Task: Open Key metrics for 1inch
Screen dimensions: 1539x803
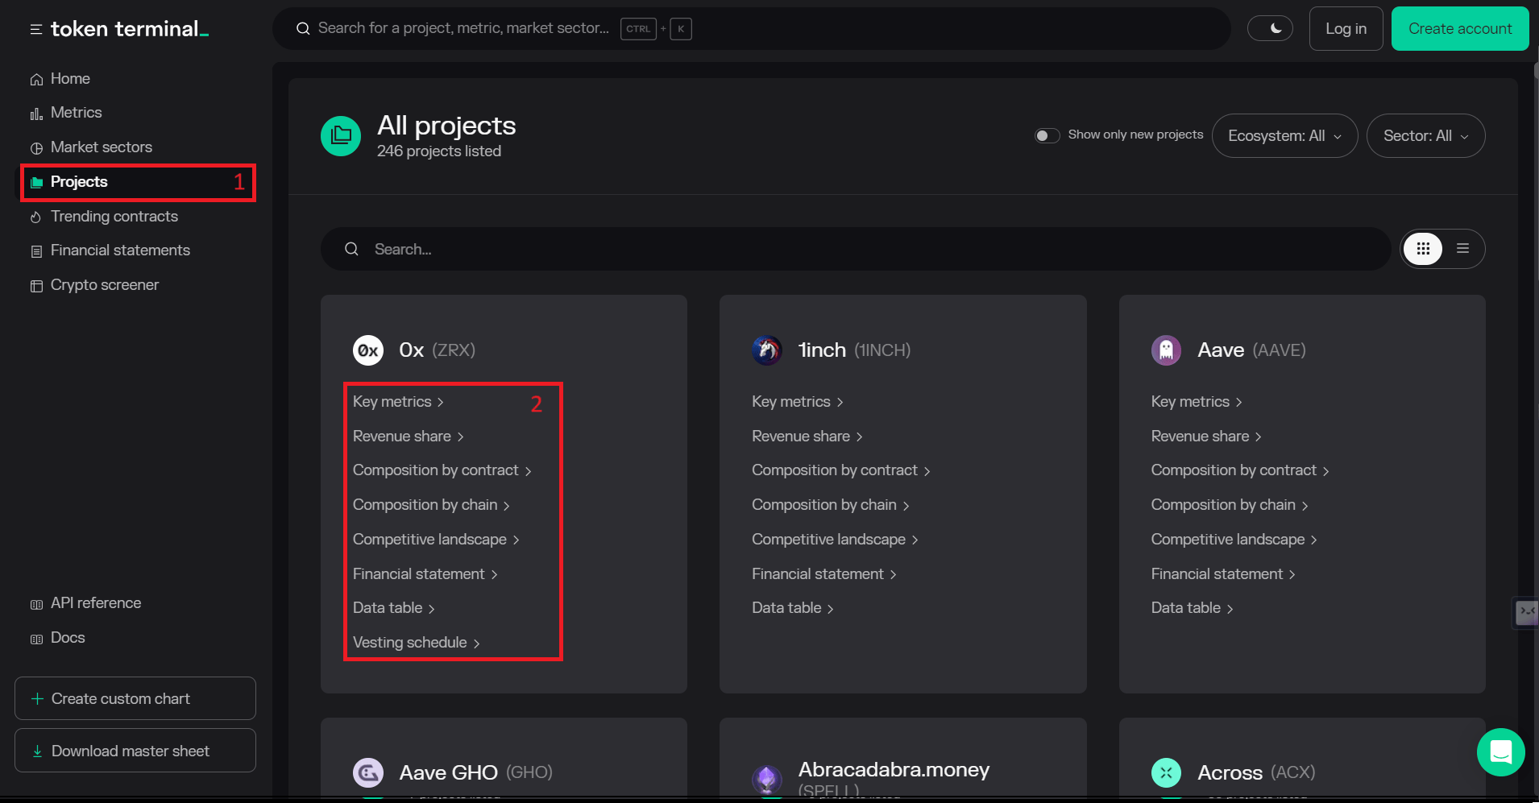Action: click(798, 401)
